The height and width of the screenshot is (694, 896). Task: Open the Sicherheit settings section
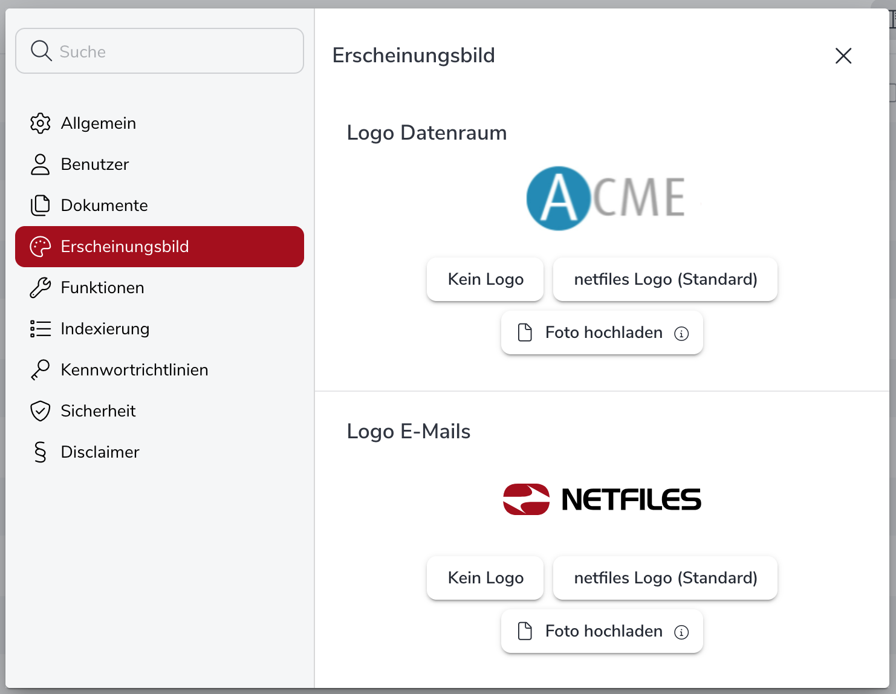(x=98, y=411)
